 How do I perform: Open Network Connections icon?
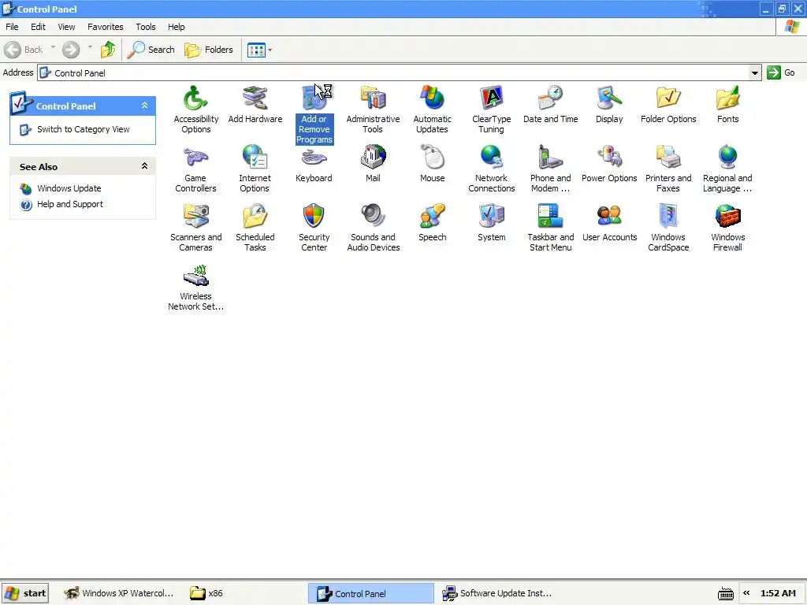[x=492, y=157]
